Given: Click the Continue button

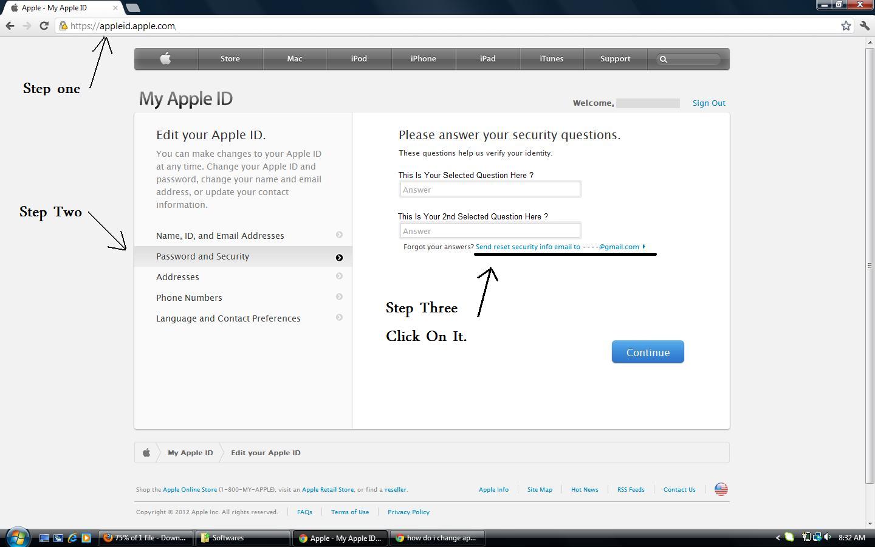Looking at the screenshot, I should click(x=648, y=352).
